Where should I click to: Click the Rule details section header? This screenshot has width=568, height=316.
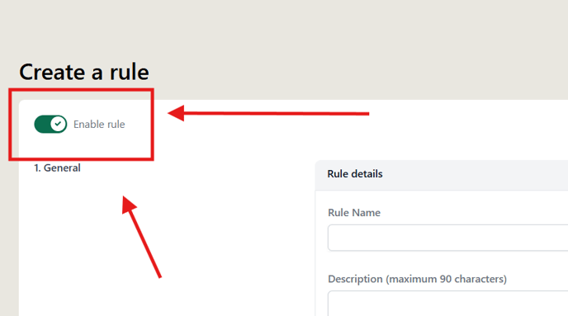click(x=355, y=174)
